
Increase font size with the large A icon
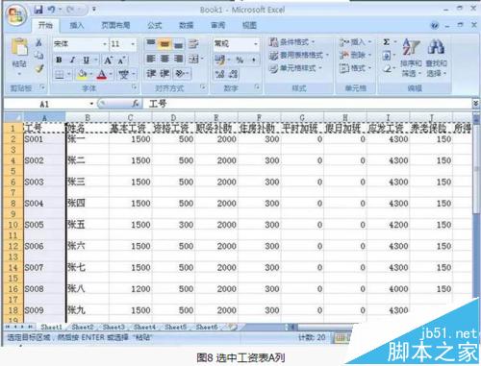pos(108,60)
